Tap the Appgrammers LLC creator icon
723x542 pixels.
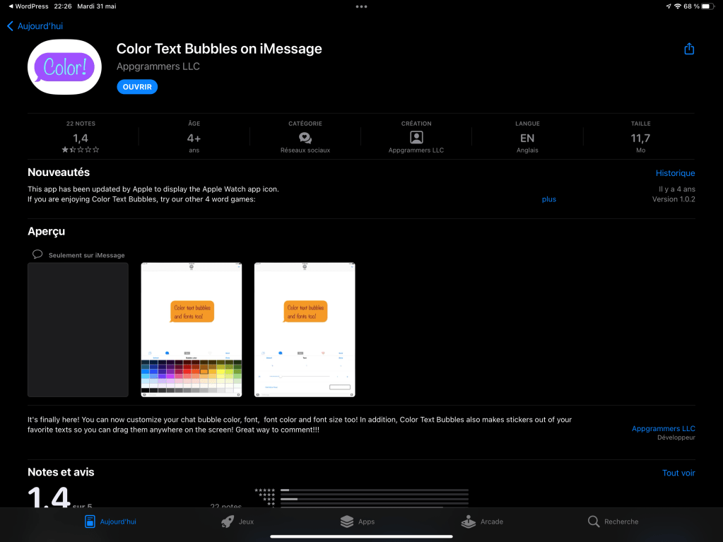tap(416, 138)
